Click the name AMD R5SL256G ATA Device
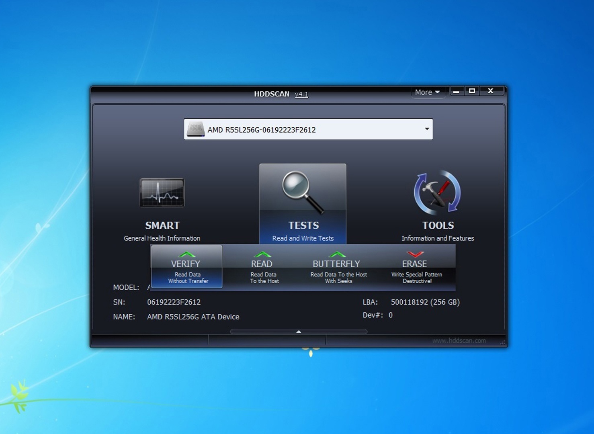594x434 pixels. point(193,317)
